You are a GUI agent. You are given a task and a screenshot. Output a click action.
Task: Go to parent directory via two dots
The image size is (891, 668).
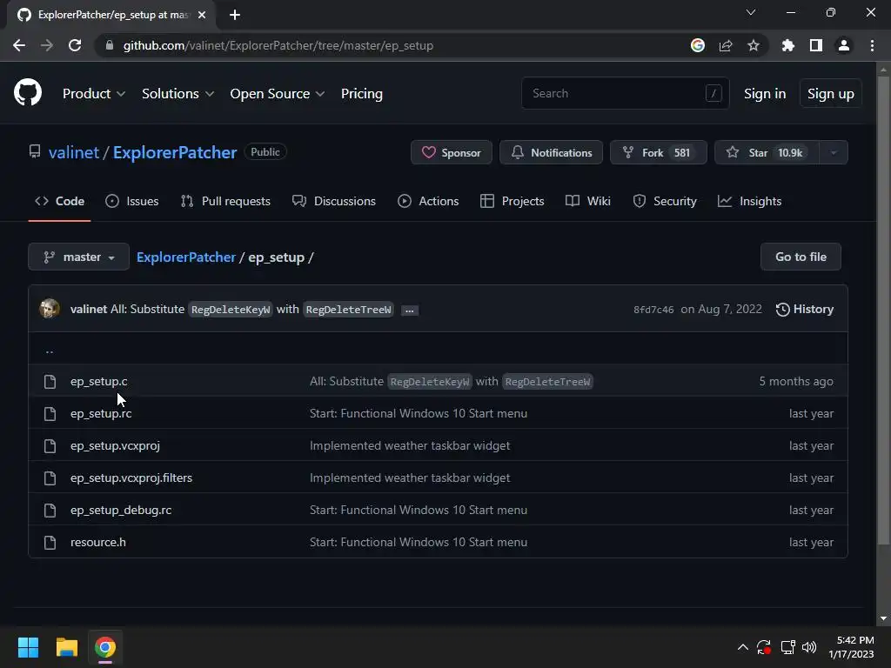[x=50, y=351]
